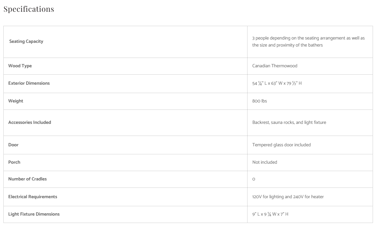Screen dimensions: 376x230
Task: Click the Tempered glass door included text
Action: click(x=281, y=145)
